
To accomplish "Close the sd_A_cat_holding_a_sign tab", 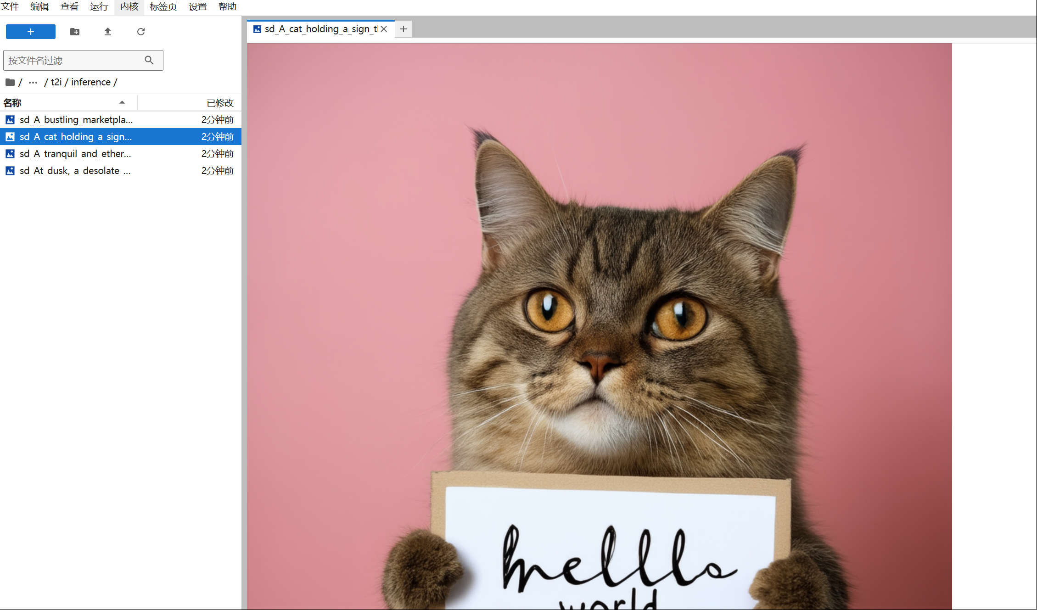I will 384,29.
